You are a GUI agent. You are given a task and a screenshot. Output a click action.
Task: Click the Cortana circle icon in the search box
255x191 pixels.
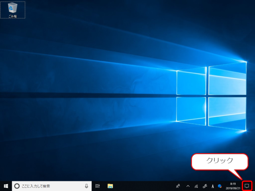[17, 186]
